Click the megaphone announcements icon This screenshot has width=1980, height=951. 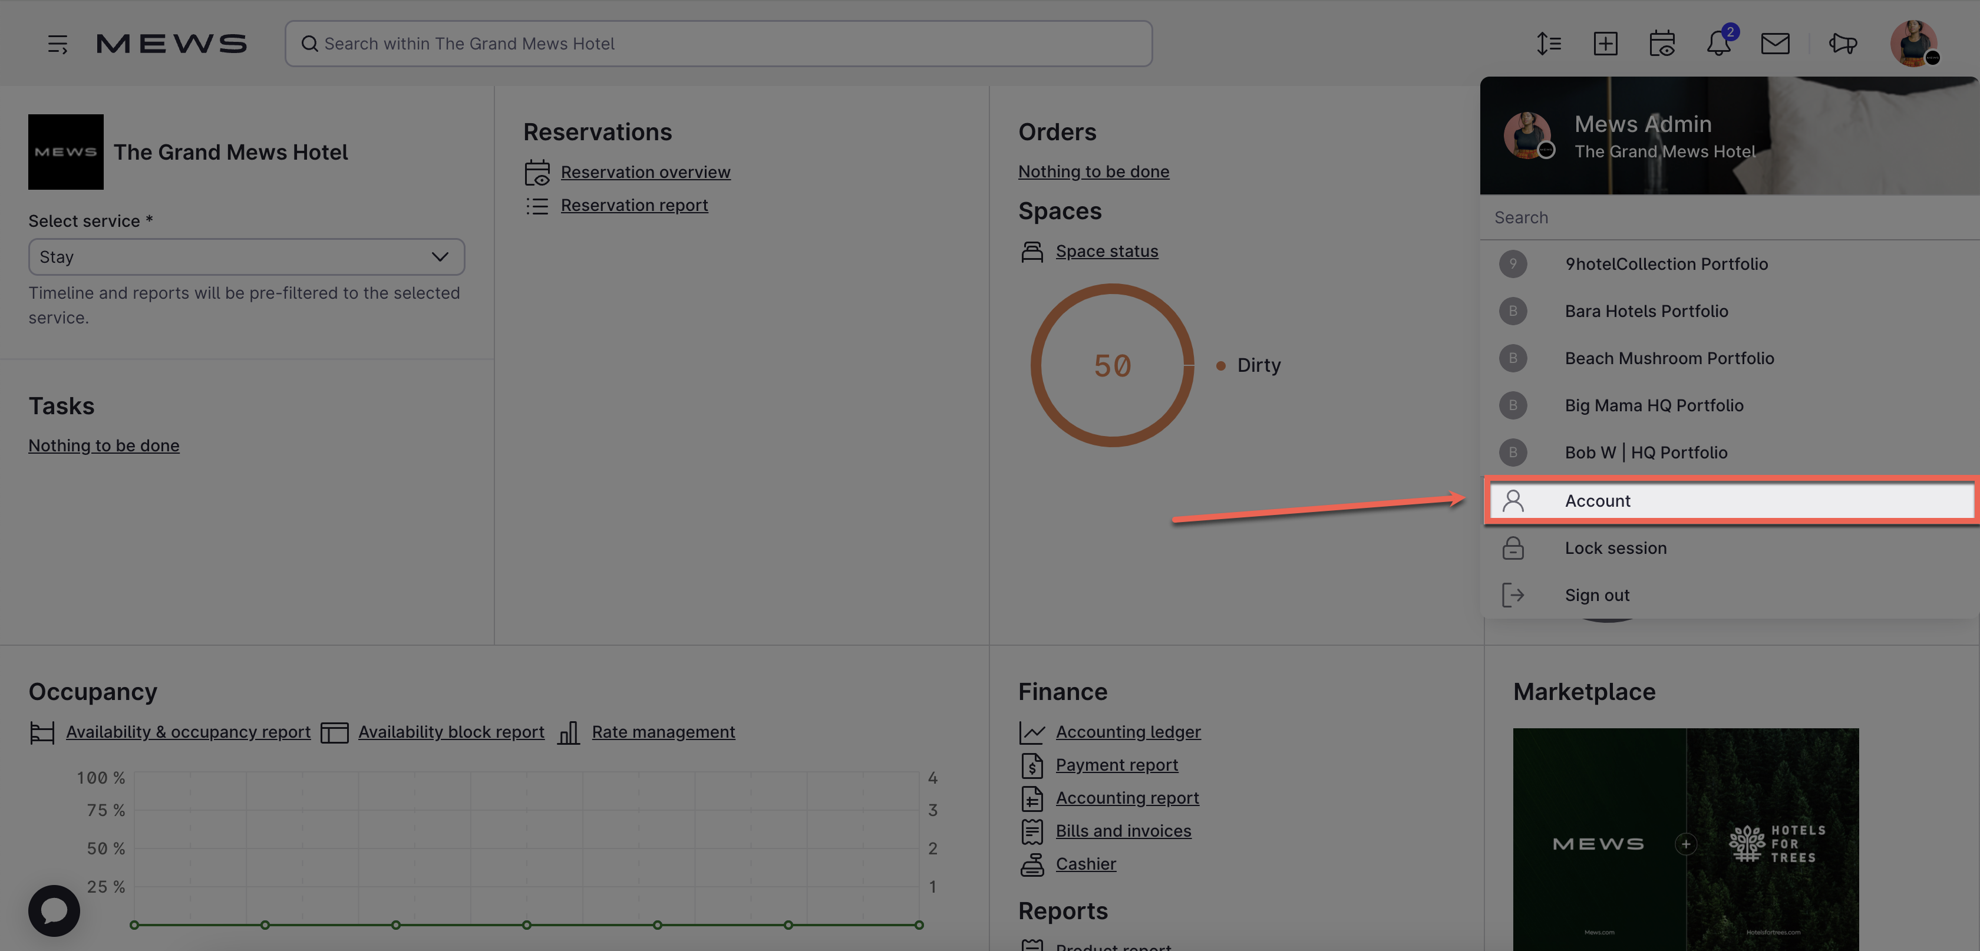point(1843,44)
